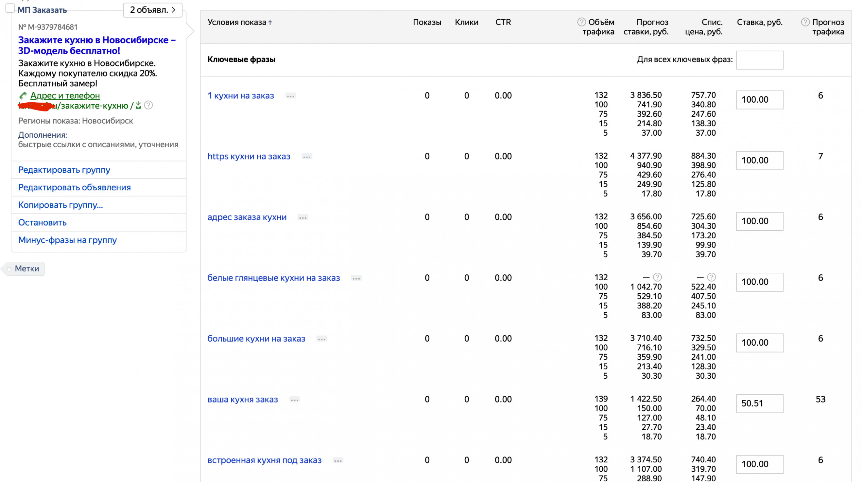The image size is (862, 482).
Task: Open Минус-фразы на группу
Action: pos(67,240)
